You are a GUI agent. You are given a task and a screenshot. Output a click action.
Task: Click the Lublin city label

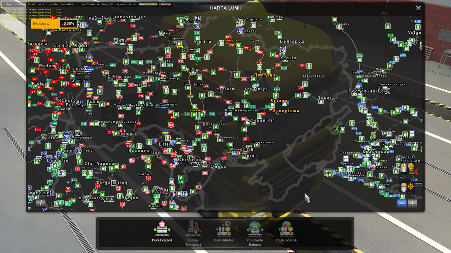pyautogui.click(x=63, y=67)
